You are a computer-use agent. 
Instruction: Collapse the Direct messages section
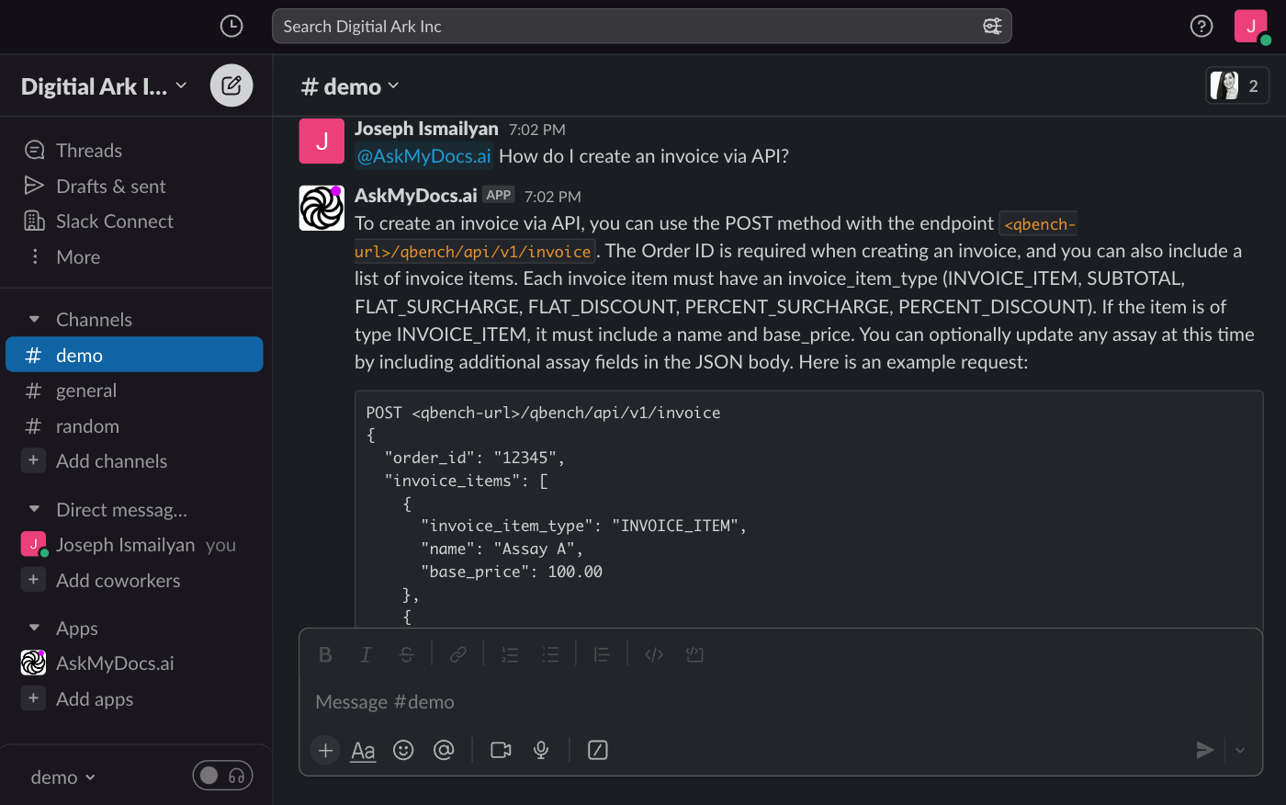point(34,509)
